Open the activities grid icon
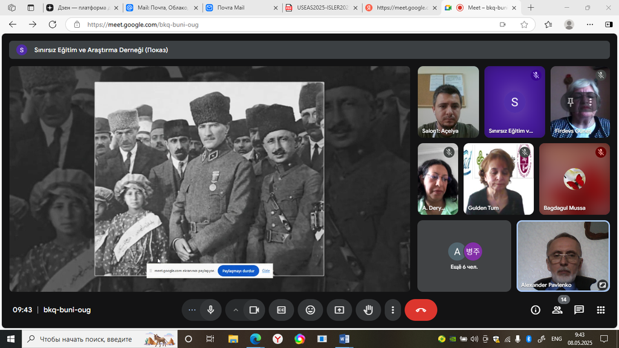Image resolution: width=619 pixels, height=348 pixels. pos(600,310)
